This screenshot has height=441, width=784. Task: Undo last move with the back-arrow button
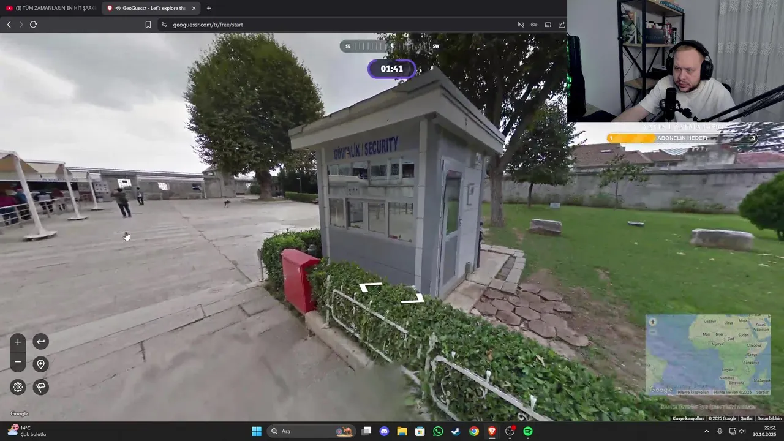pyautogui.click(x=40, y=342)
